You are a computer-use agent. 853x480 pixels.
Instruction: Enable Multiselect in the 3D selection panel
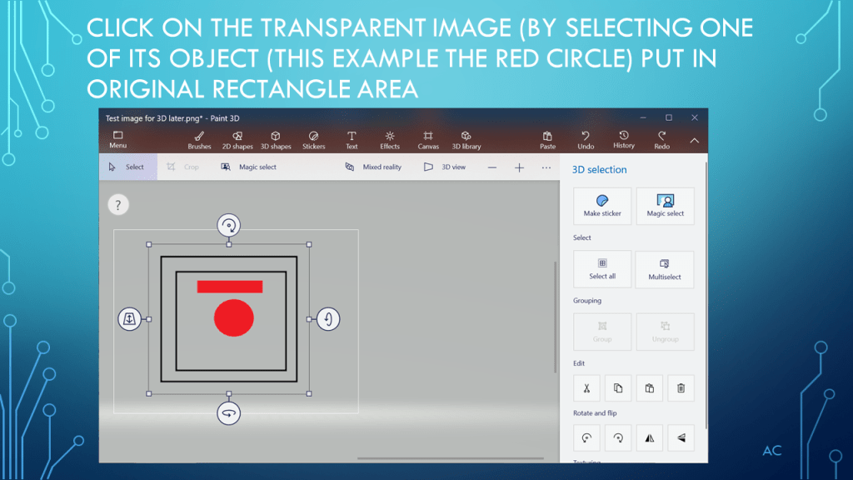665,269
